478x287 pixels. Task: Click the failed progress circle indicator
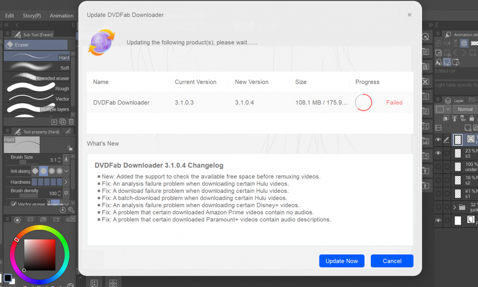coord(363,103)
